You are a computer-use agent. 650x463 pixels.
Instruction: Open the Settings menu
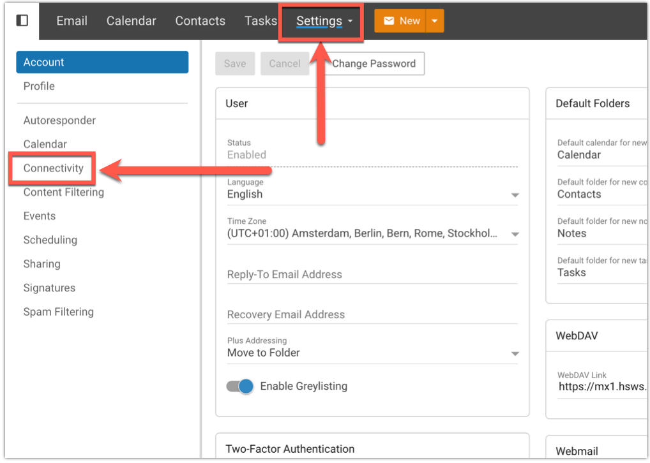point(324,21)
